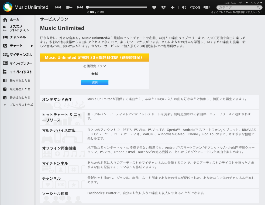Go to ホーム in the sidebar
Image resolution: width=265 pixels, height=205 pixels.
click(x=15, y=20)
